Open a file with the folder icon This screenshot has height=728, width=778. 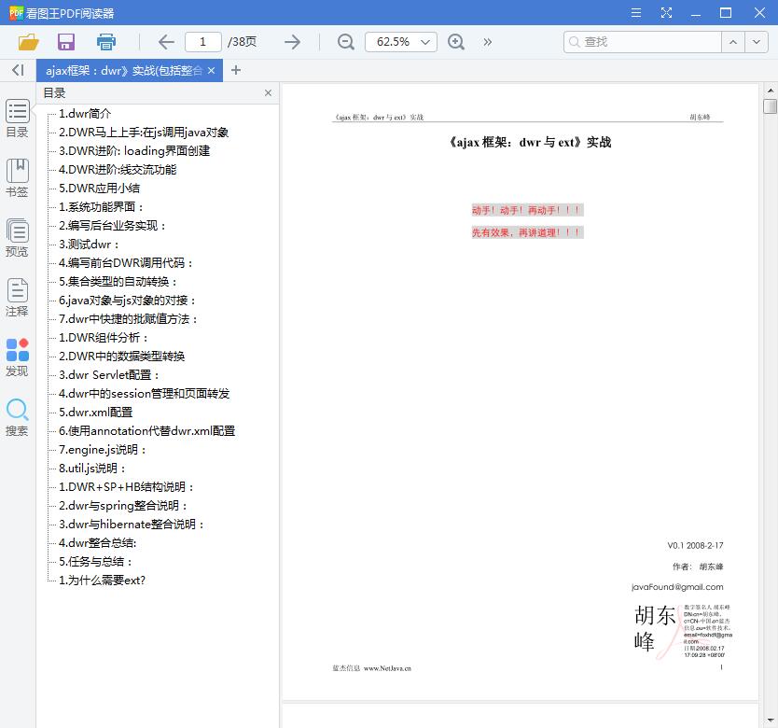tap(28, 42)
